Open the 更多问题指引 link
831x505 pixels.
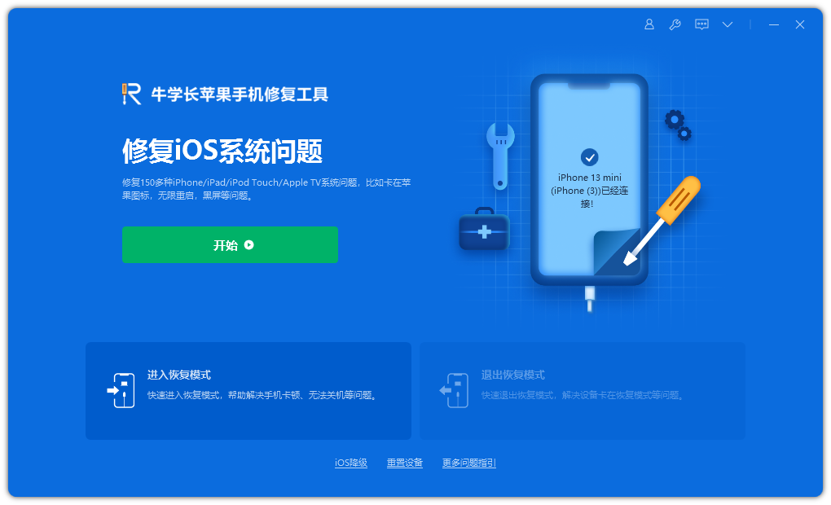469,463
